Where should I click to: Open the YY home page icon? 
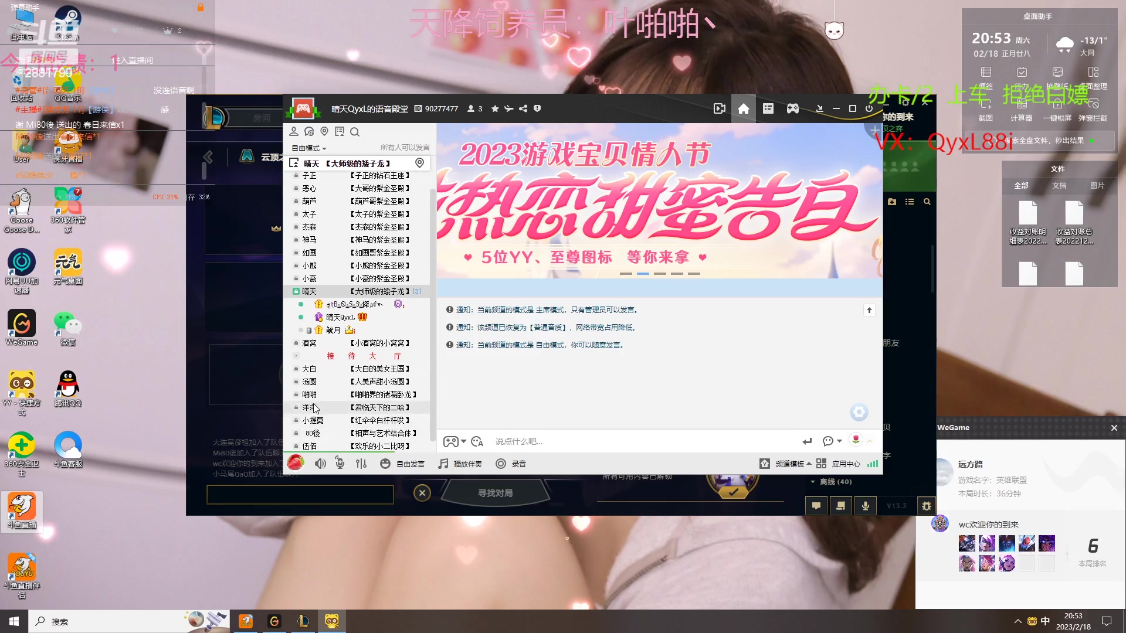pyautogui.click(x=744, y=109)
